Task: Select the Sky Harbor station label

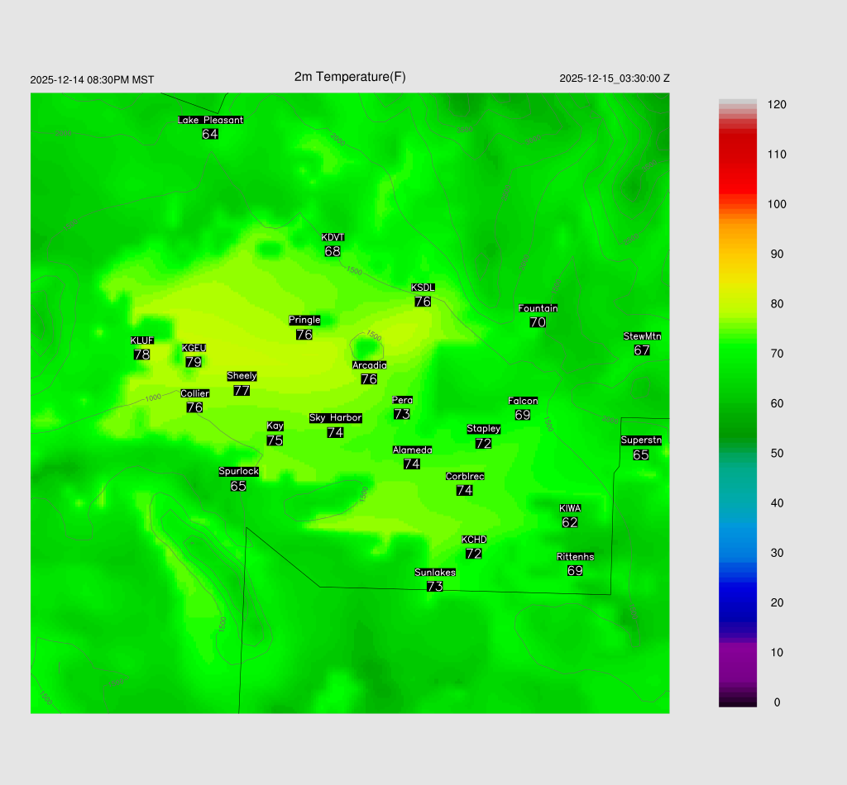Action: point(335,418)
